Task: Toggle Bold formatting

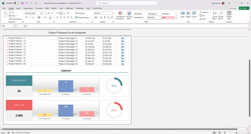Action: coord(27,17)
